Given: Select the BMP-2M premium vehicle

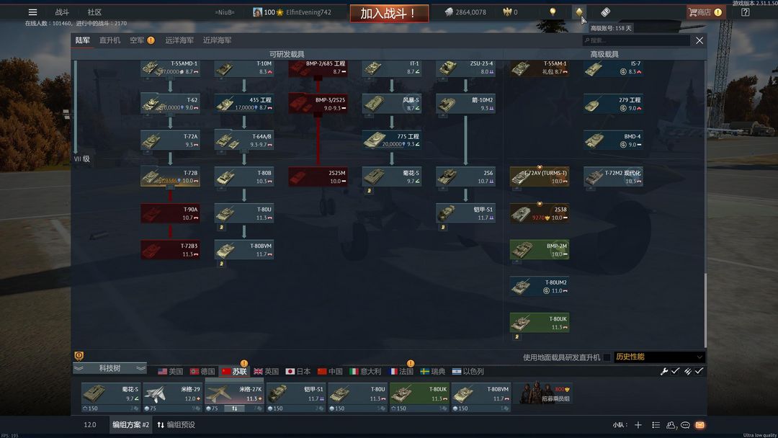Looking at the screenshot, I should coord(540,249).
